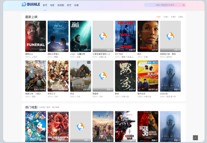
Task: Open the HOUNDS OF WAR poster
Action: (x=125, y=127)
